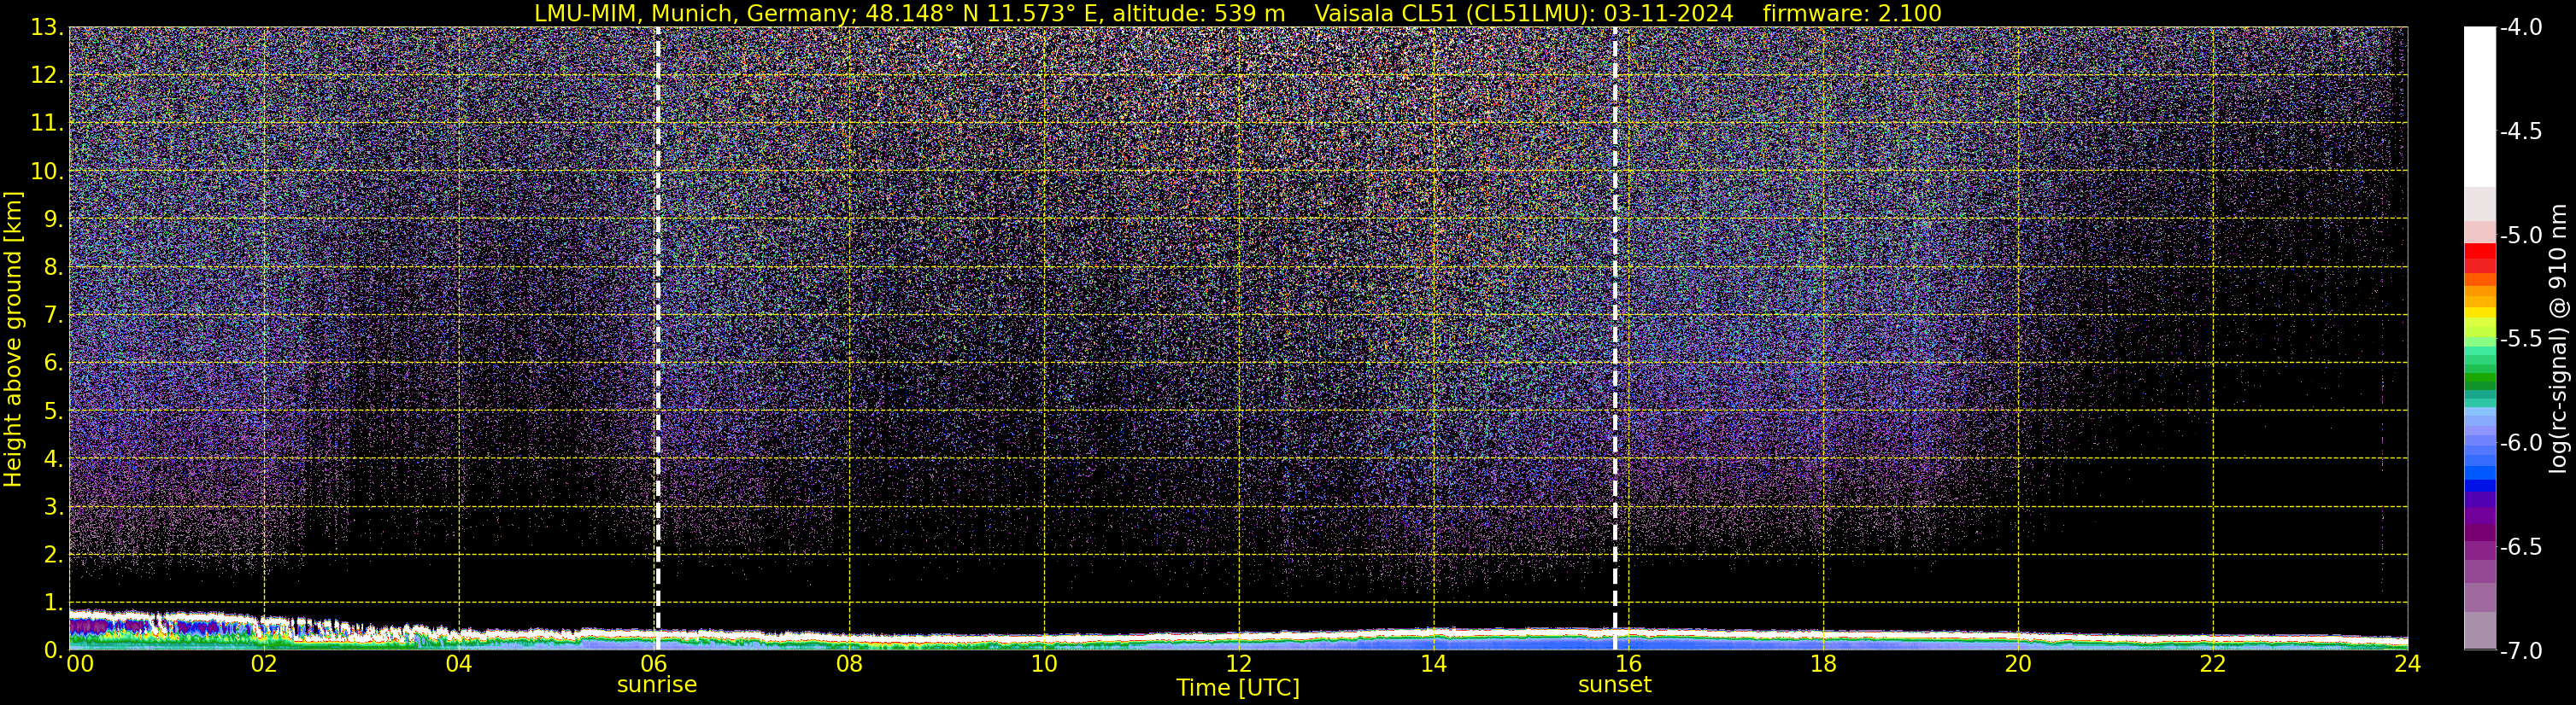Click height axis tick label "13."
Screen dimensions: 2576x705
click(x=47, y=27)
